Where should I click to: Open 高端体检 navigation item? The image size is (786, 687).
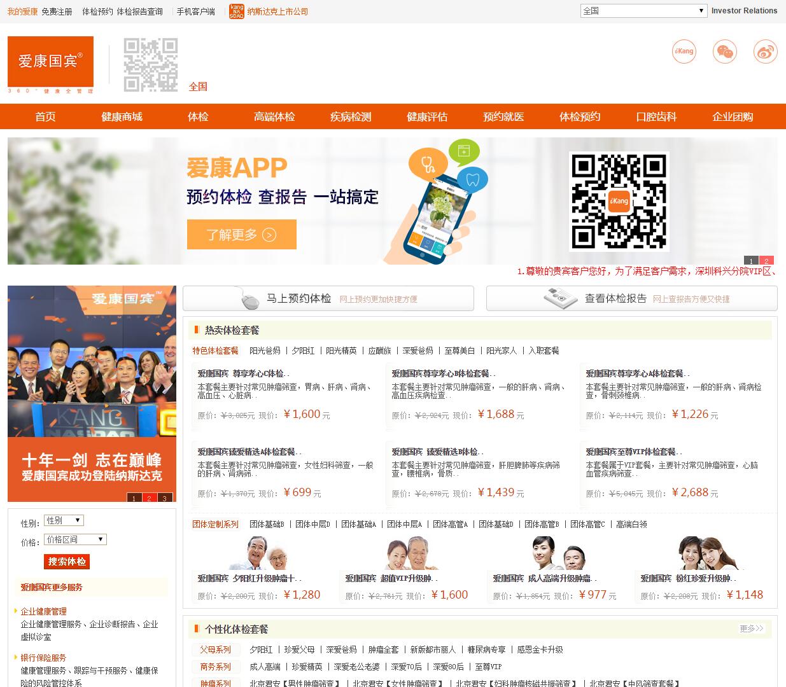tap(274, 116)
